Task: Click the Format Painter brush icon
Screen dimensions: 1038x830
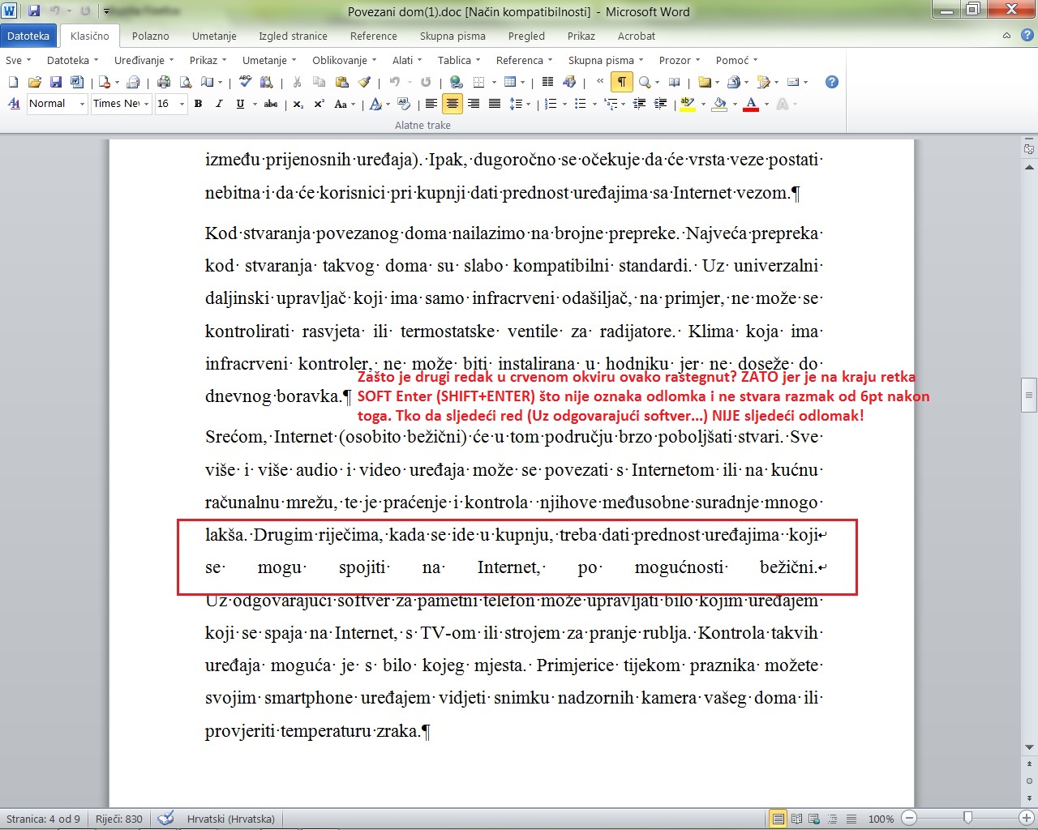Action: pos(364,82)
